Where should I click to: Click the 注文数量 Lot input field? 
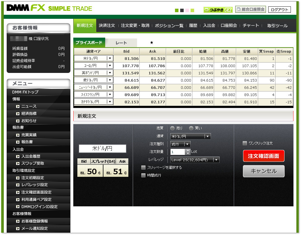(178, 152)
